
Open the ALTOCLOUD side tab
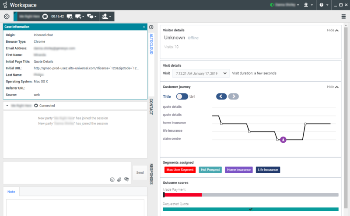pos(151,44)
